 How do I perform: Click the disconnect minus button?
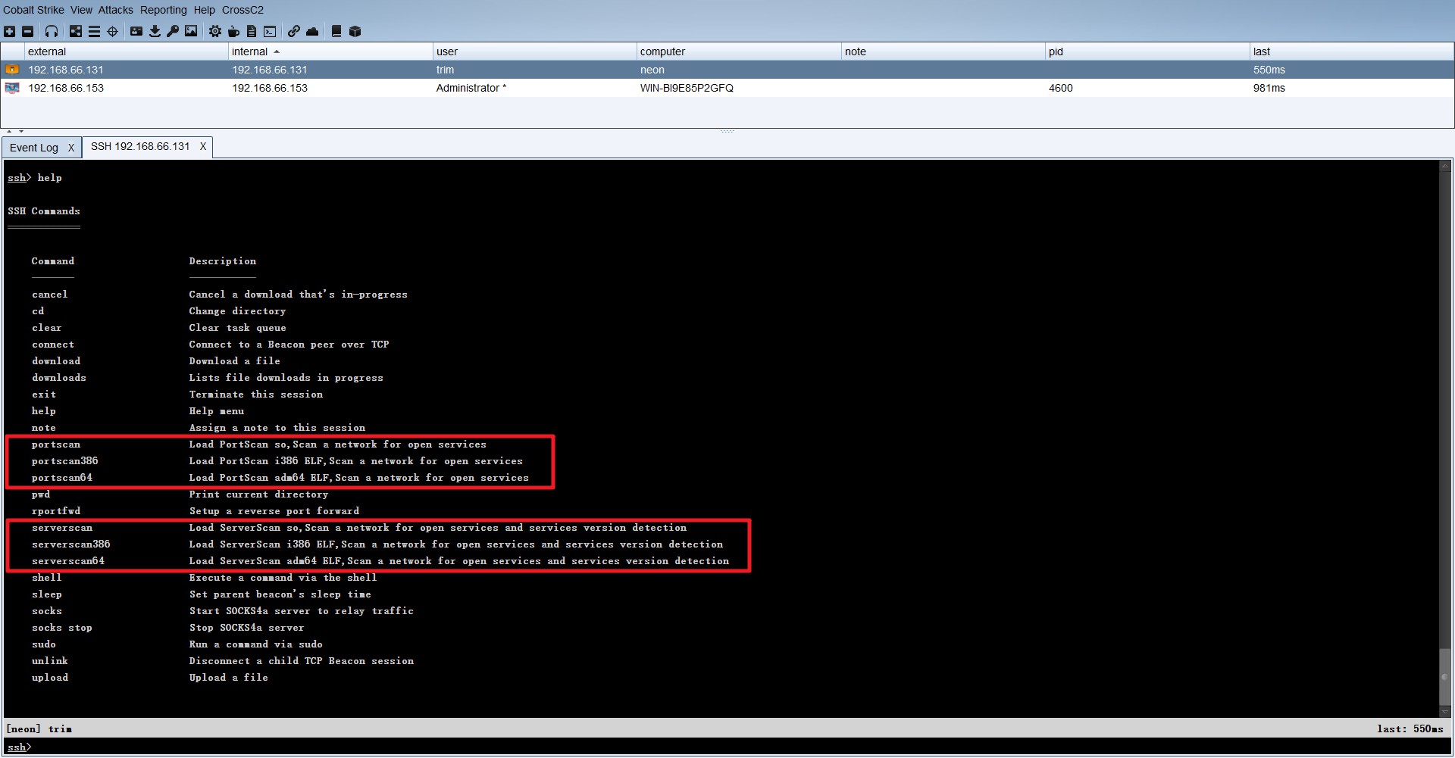coord(28,31)
